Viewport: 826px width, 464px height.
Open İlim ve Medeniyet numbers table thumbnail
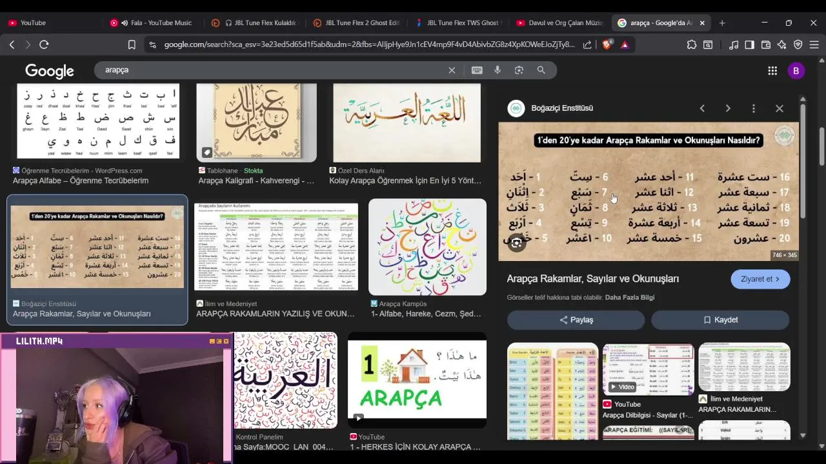tap(276, 247)
